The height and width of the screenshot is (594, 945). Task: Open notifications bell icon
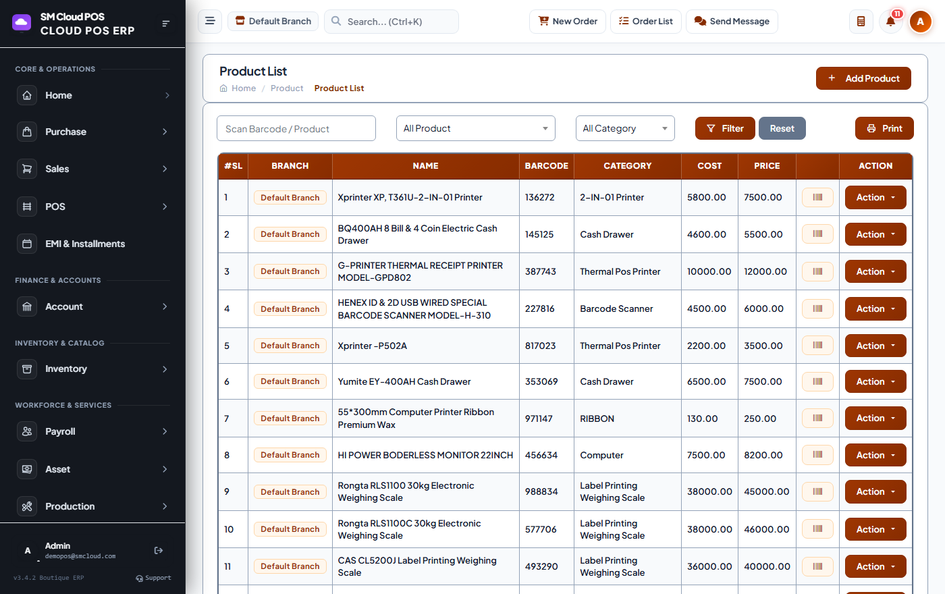tap(890, 22)
